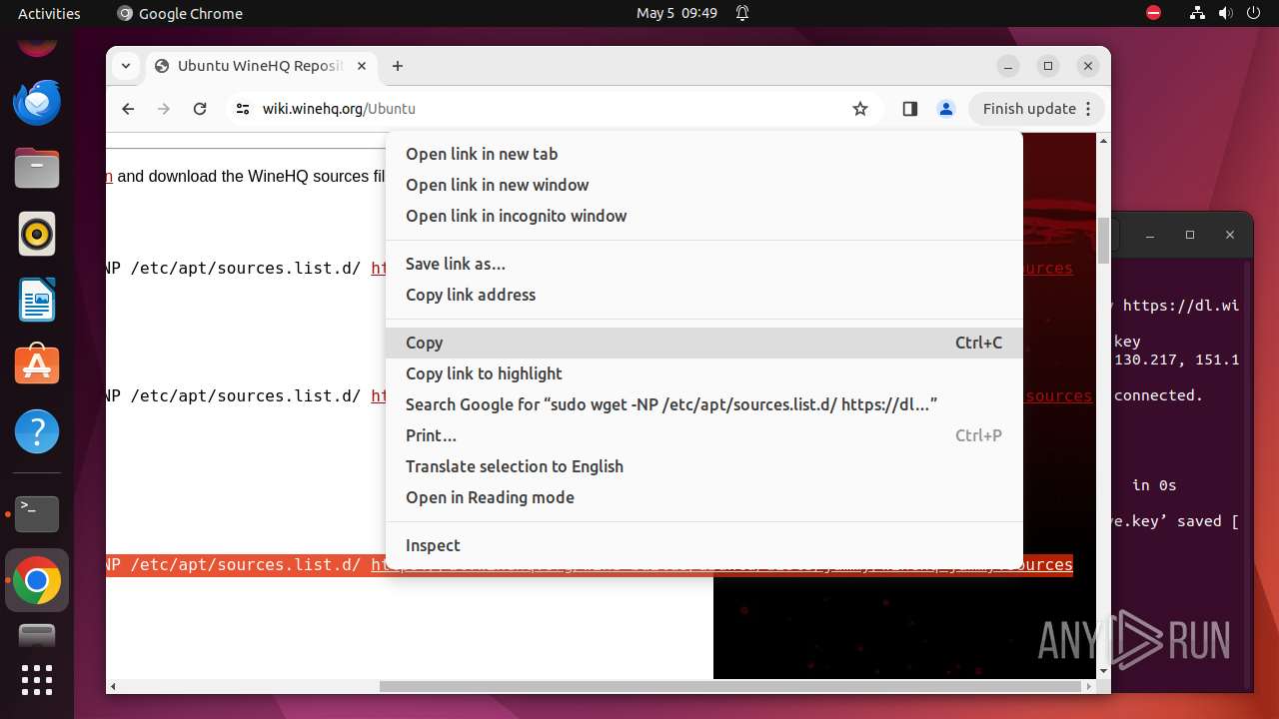The width and height of the screenshot is (1279, 719).
Task: Open Activities overview
Action: 49,13
